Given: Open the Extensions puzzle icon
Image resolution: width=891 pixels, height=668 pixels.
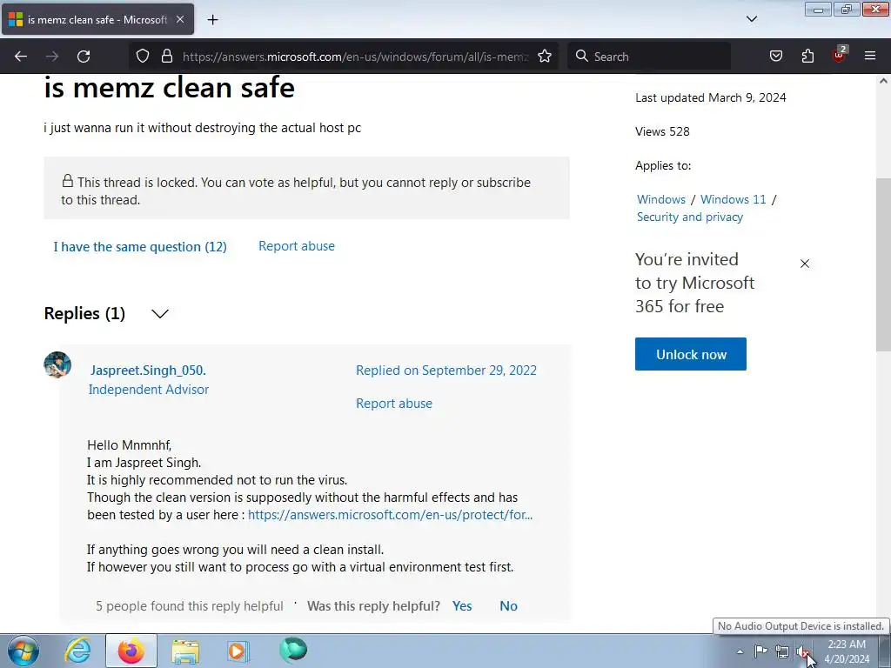Looking at the screenshot, I should coord(807,57).
